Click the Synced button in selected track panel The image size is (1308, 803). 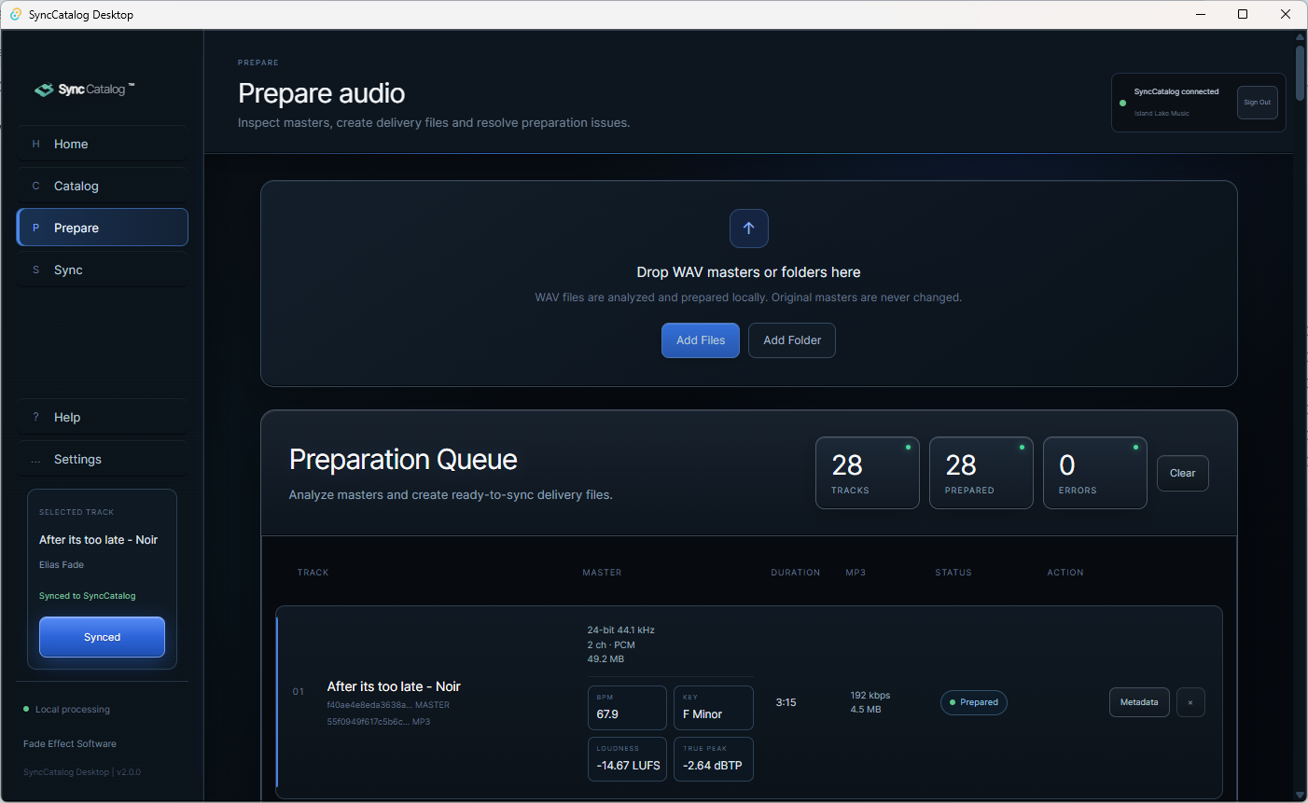[x=102, y=637]
